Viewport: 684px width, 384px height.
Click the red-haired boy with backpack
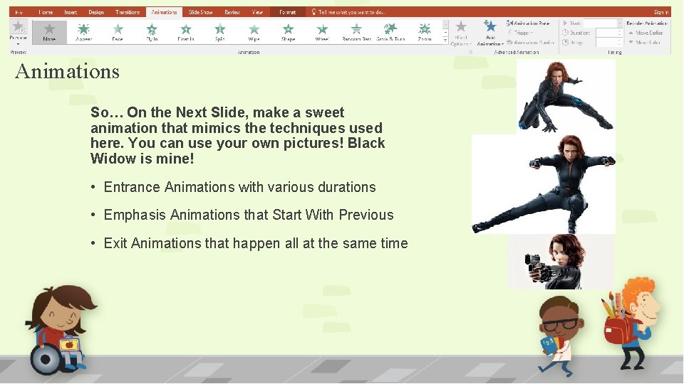[x=631, y=323]
